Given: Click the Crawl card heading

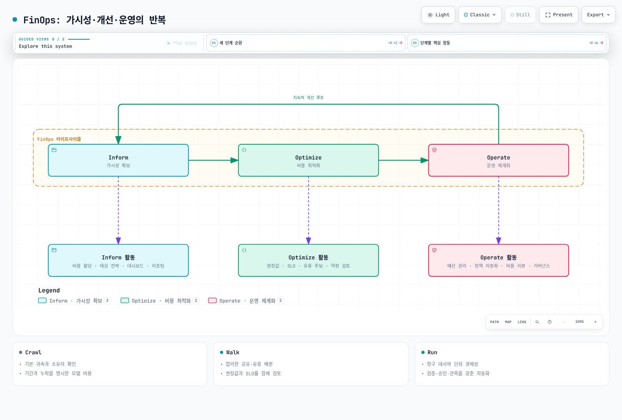Looking at the screenshot, I should pos(33,352).
